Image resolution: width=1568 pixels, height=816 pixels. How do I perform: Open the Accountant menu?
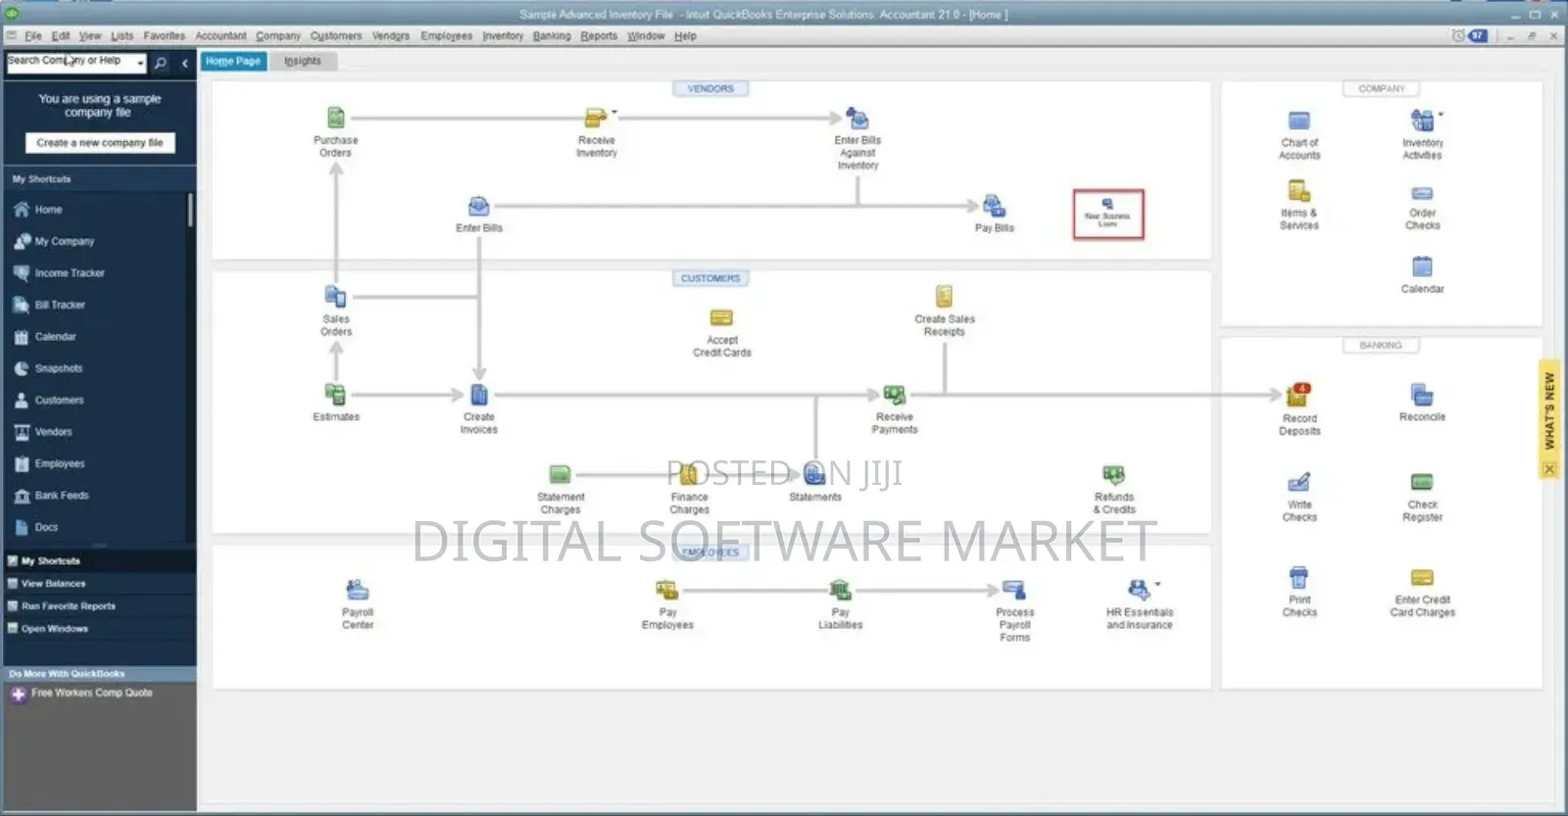coord(220,36)
